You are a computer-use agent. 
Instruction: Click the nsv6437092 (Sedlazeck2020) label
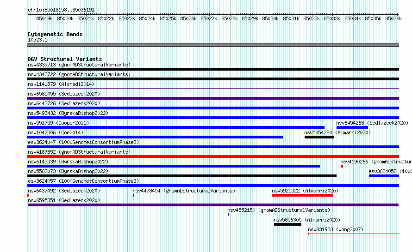point(64,191)
